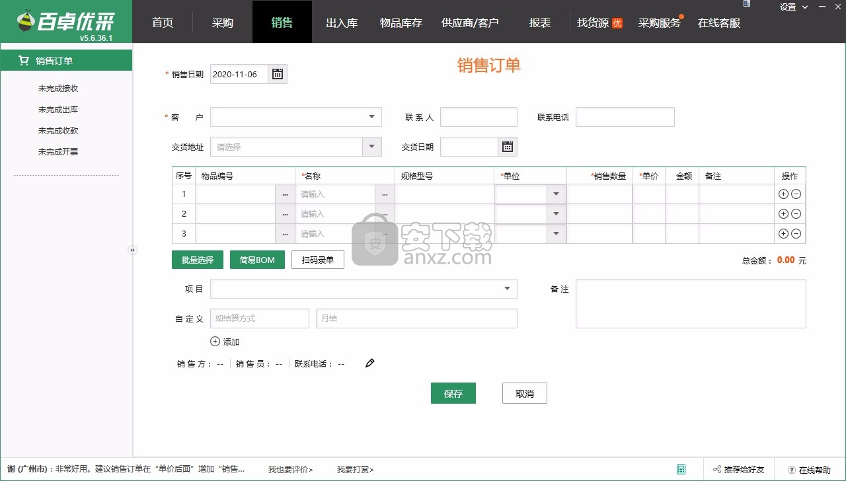Click the 扫码录单 button

click(x=318, y=260)
